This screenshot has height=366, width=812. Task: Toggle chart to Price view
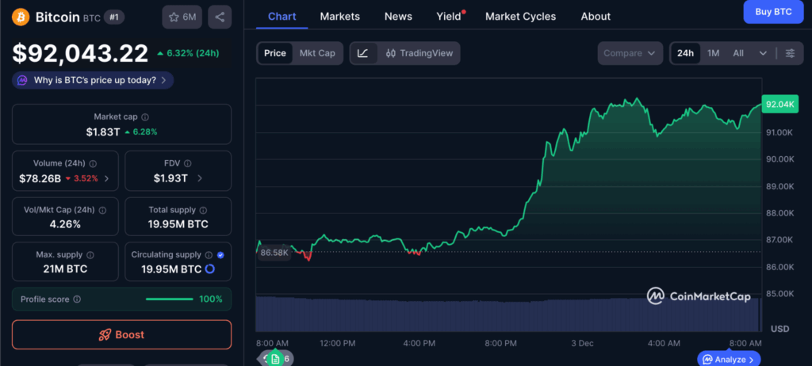(275, 53)
